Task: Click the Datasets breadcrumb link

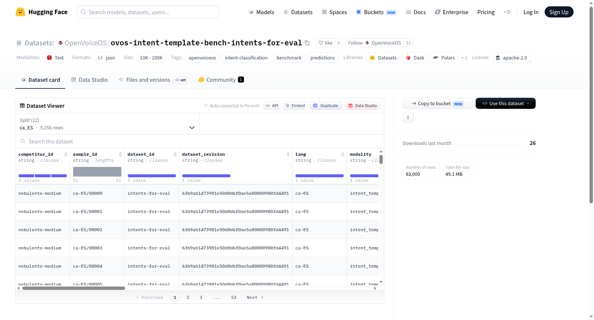Action: (x=39, y=43)
